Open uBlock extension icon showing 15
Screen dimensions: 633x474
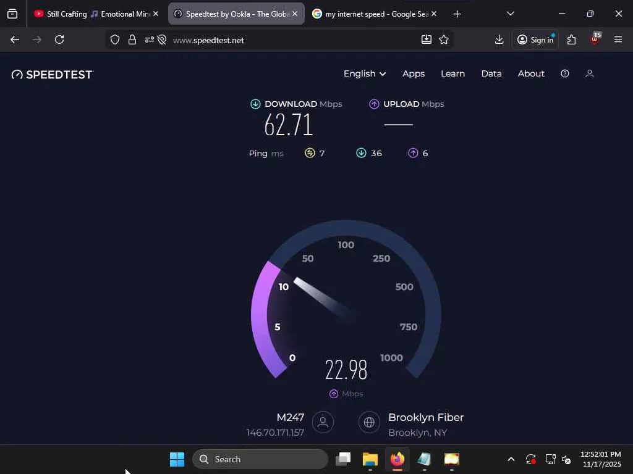click(x=595, y=39)
